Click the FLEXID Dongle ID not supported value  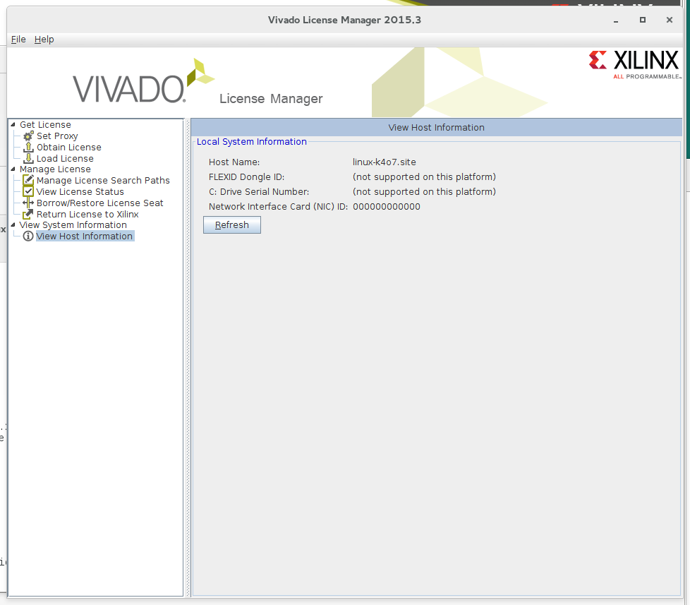(424, 176)
